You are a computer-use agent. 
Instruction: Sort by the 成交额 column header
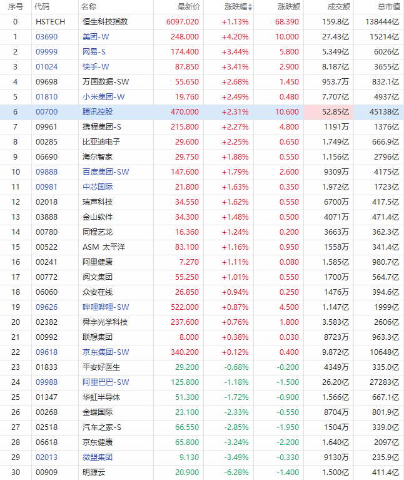coord(339,7)
